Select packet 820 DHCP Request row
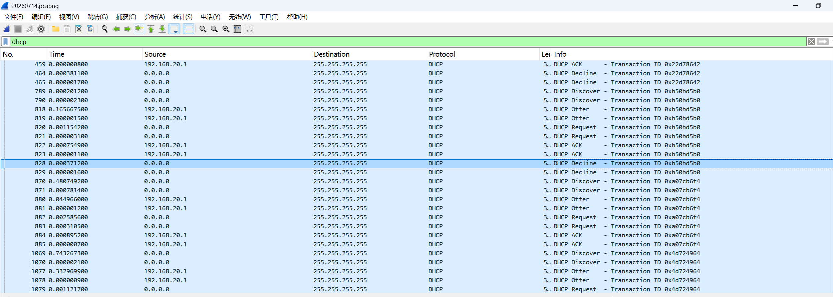Image resolution: width=833 pixels, height=297 pixels. click(416, 127)
